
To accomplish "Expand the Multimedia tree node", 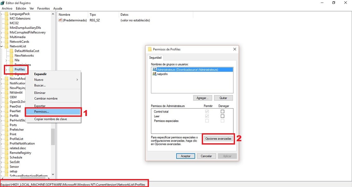I will point(2,37).
